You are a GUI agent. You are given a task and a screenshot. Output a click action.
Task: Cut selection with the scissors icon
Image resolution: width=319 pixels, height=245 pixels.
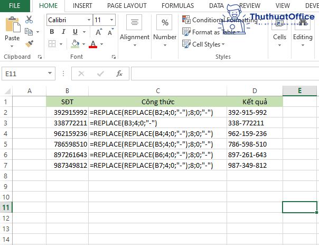click(x=29, y=20)
